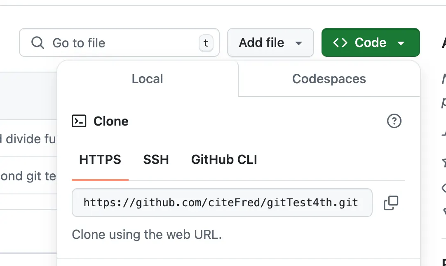446x266 pixels.
Task: Expand the Add file dropdown arrow
Action: pos(299,43)
